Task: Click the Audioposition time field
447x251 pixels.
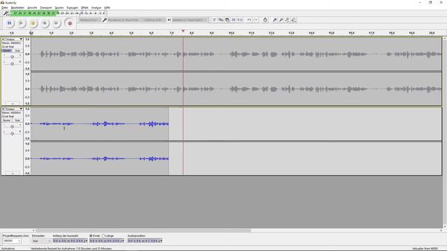Action: tap(145, 241)
